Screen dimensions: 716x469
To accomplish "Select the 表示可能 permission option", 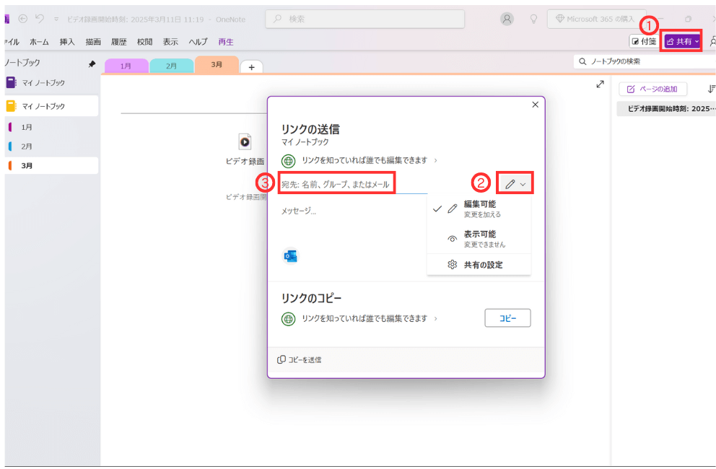I will pos(479,238).
